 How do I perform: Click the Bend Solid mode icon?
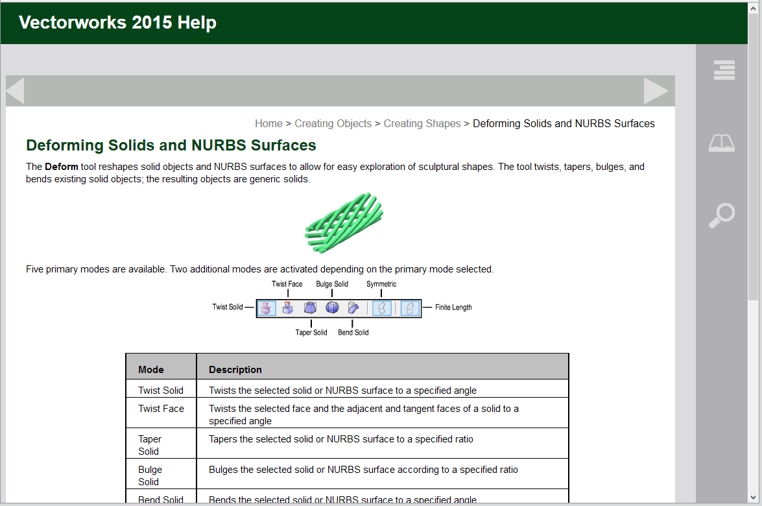point(353,308)
